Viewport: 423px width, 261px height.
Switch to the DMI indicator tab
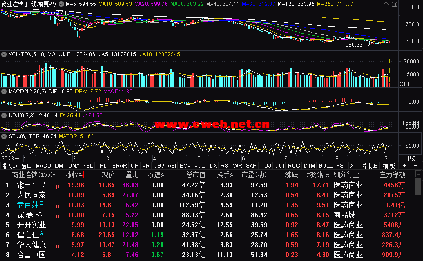59,166
